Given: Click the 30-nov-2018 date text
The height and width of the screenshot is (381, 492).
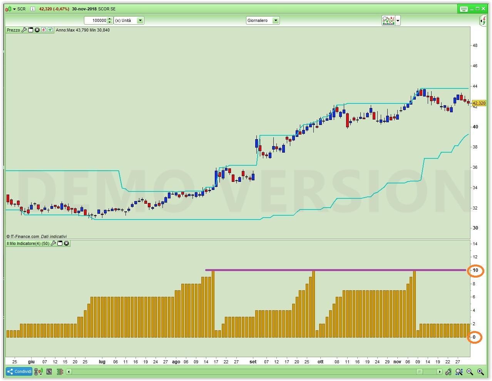Looking at the screenshot, I should pos(84,9).
